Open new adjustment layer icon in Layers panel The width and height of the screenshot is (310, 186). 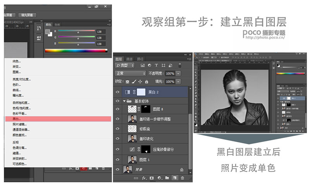click(x=160, y=178)
